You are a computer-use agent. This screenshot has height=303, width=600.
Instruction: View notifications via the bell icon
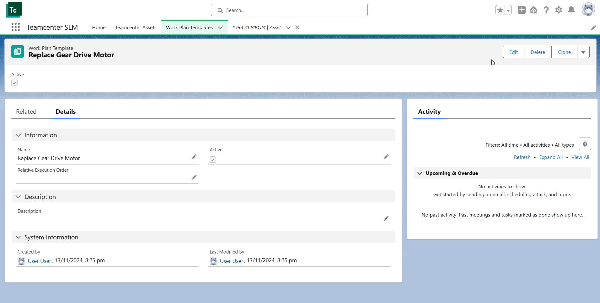571,10
